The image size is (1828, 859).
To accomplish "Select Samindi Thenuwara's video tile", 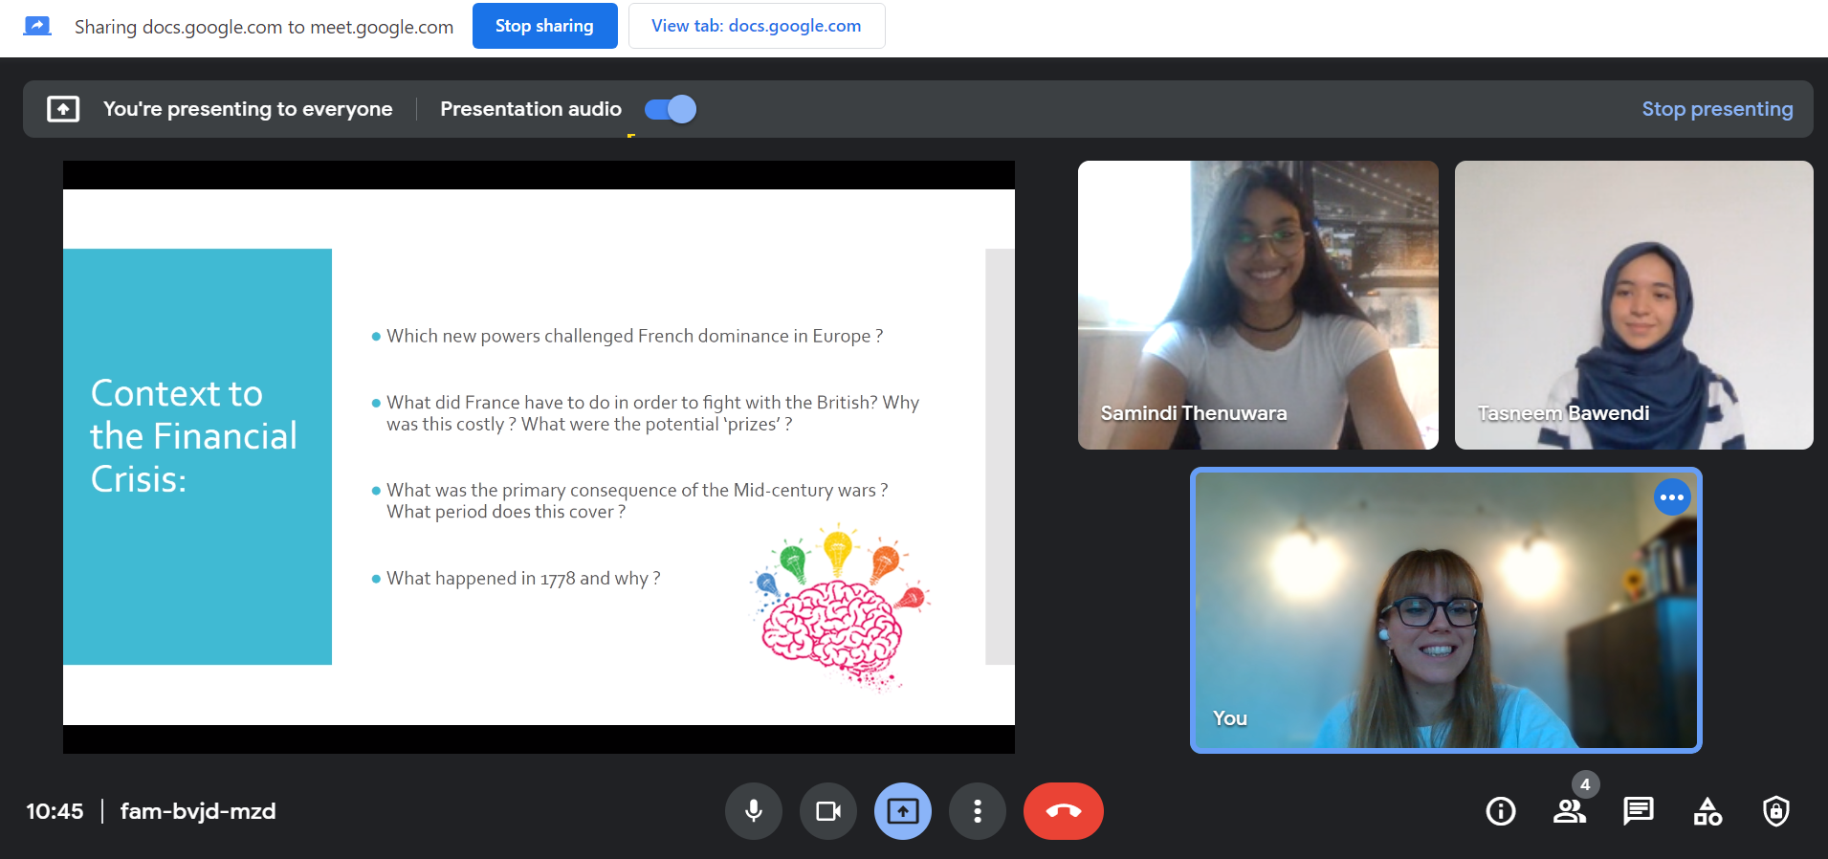I will click(x=1258, y=305).
